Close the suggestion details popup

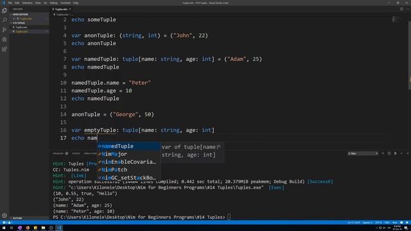[x=219, y=146]
